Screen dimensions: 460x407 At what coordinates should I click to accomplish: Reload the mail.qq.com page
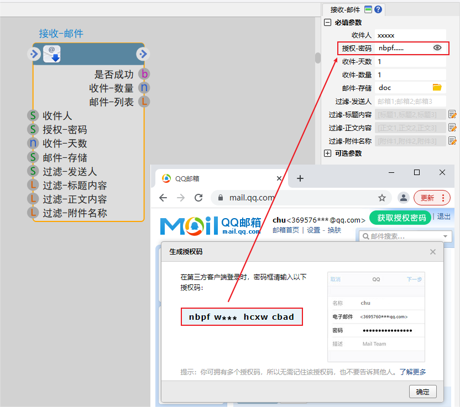(x=198, y=198)
